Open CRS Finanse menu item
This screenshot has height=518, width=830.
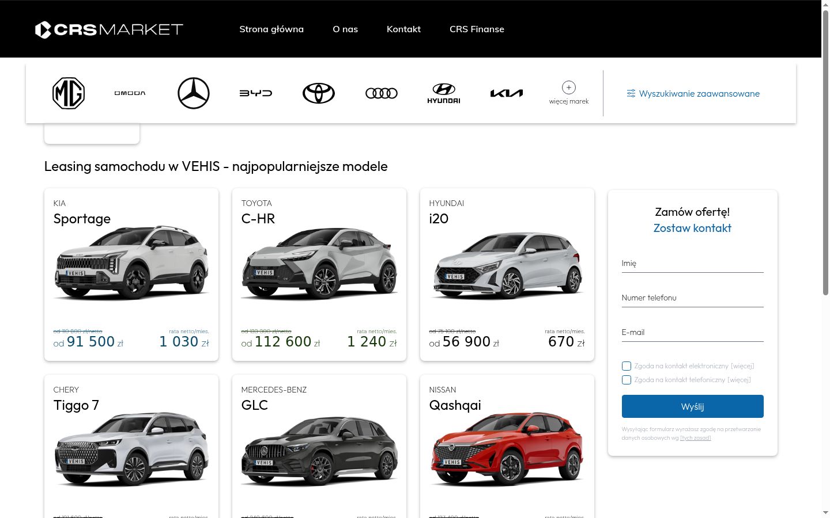477,29
